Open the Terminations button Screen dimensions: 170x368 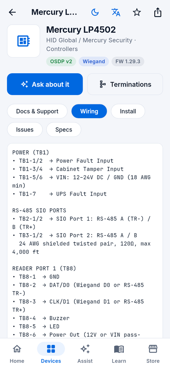tap(125, 84)
